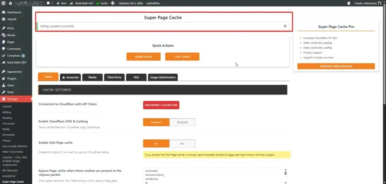
Task: Click the Rank Math SEO sidebar icon
Action: pyautogui.click(x=4, y=62)
